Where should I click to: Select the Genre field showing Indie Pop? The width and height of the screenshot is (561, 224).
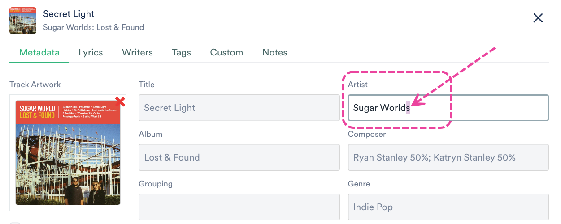tap(448, 207)
